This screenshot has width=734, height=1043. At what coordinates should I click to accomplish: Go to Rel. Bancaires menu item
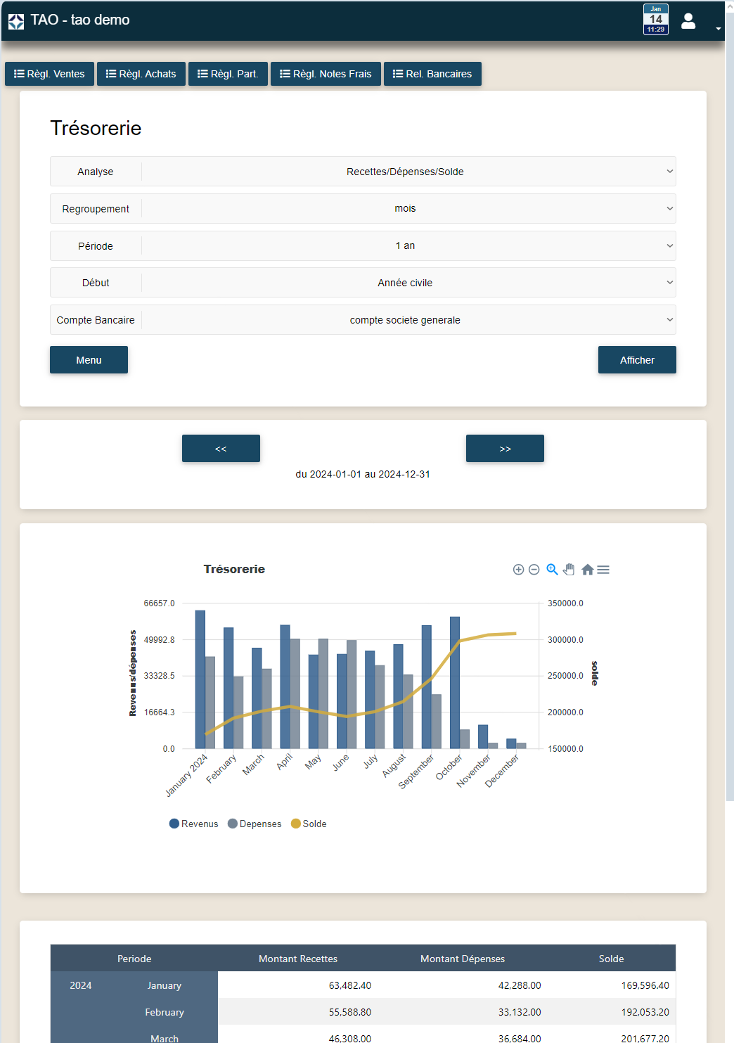point(432,74)
